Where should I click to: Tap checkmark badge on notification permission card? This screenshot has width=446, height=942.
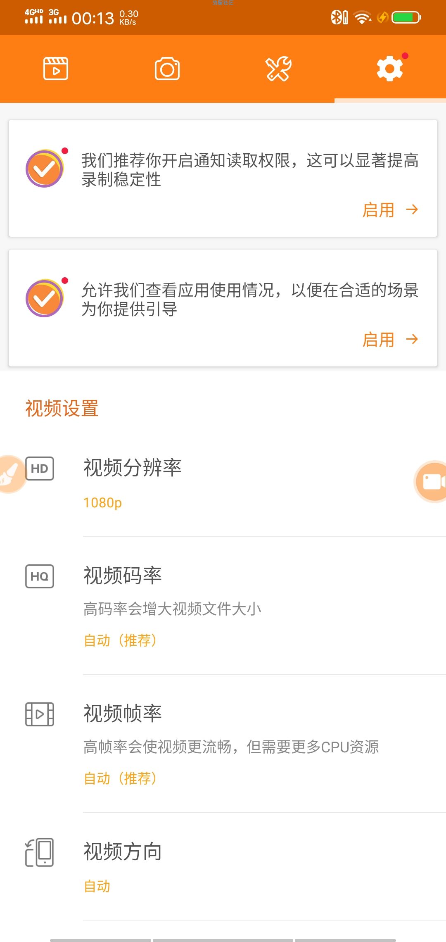(45, 169)
